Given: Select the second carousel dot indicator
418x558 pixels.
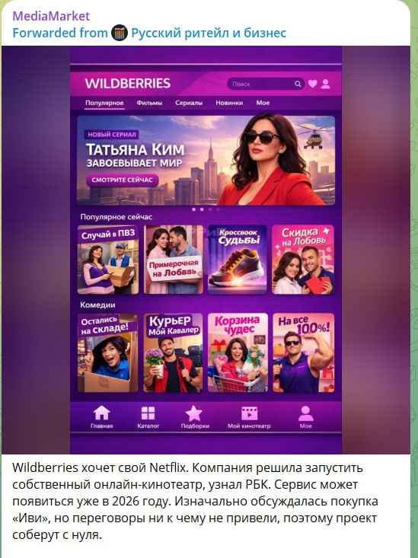Looking at the screenshot, I should click(x=202, y=209).
